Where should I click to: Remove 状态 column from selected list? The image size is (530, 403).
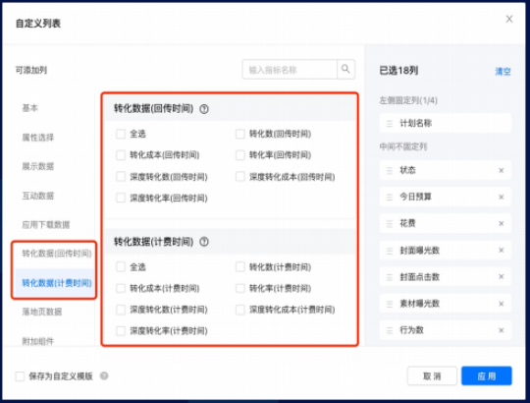(x=502, y=170)
